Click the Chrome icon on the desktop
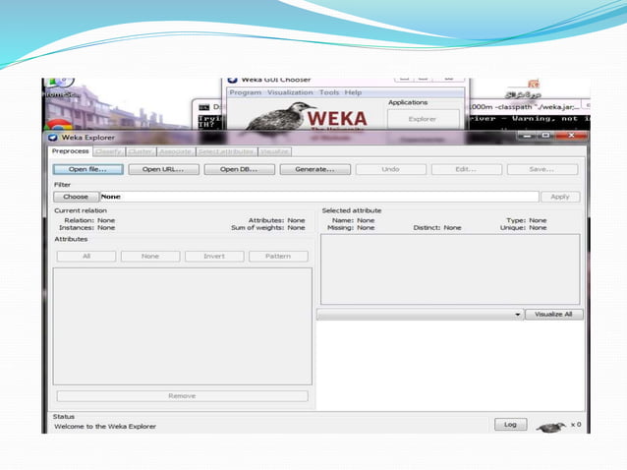 [58, 125]
